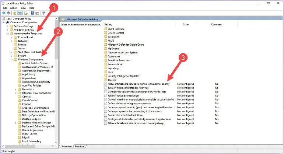Click the Camera folder icon in tree
Image resolution: width=284 pixels, height=154 pixels.
coord(20,97)
